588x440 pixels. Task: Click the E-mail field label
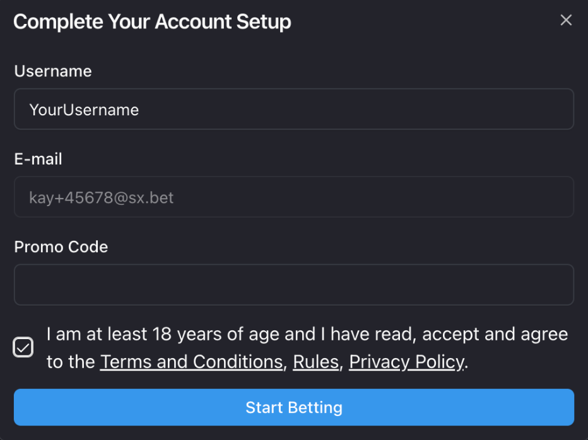[x=38, y=159]
